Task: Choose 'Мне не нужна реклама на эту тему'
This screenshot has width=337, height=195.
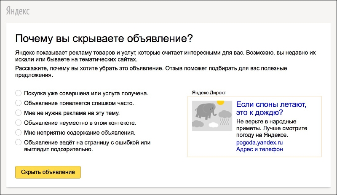Action: 18,112
